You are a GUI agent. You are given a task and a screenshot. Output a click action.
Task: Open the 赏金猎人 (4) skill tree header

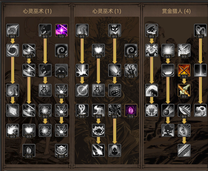click(176, 11)
